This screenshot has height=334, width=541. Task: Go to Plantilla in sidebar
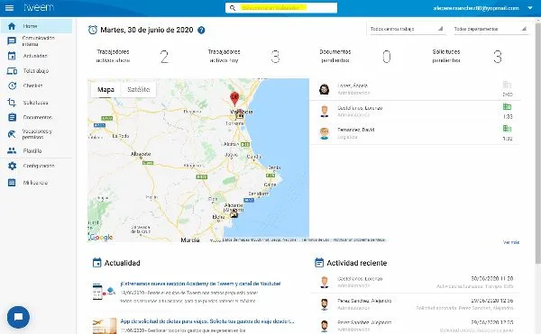[x=32, y=151]
